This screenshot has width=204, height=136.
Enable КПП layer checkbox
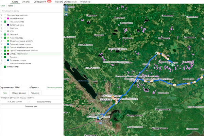tap(5, 31)
